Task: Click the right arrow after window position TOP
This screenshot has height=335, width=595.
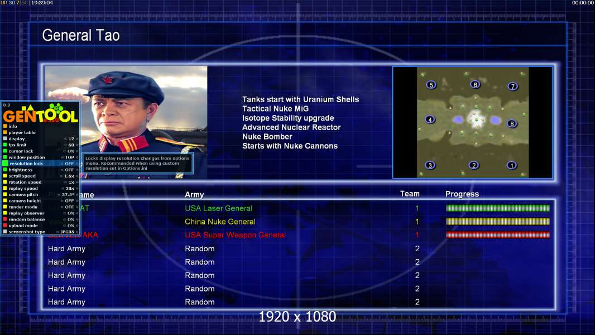Action: pyautogui.click(x=77, y=157)
